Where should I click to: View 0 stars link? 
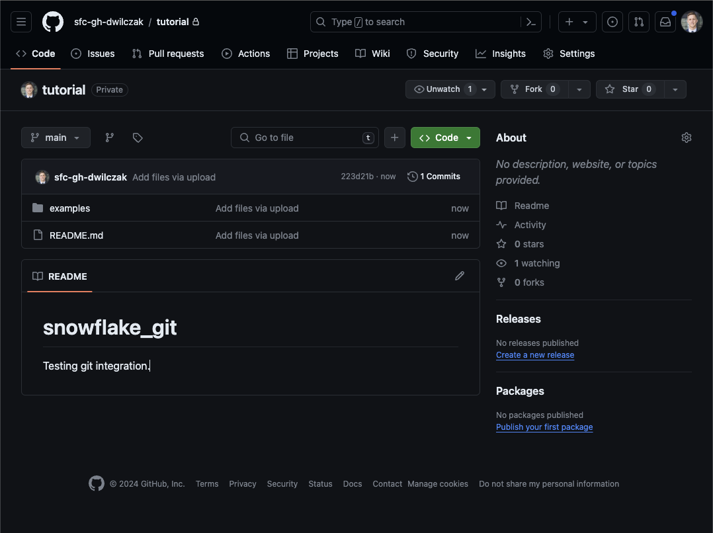(x=520, y=244)
